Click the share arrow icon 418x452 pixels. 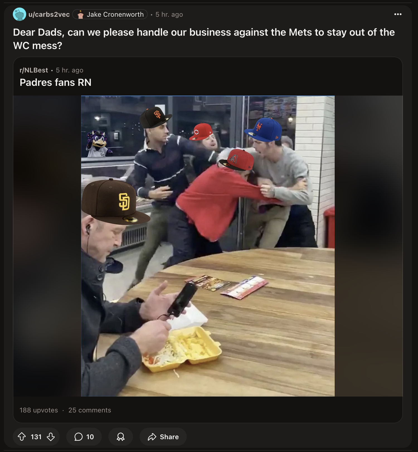click(152, 437)
